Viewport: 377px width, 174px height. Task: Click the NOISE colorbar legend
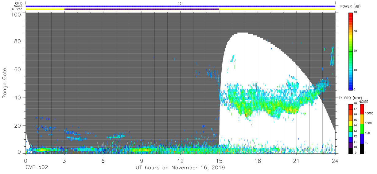[x=361, y=128]
